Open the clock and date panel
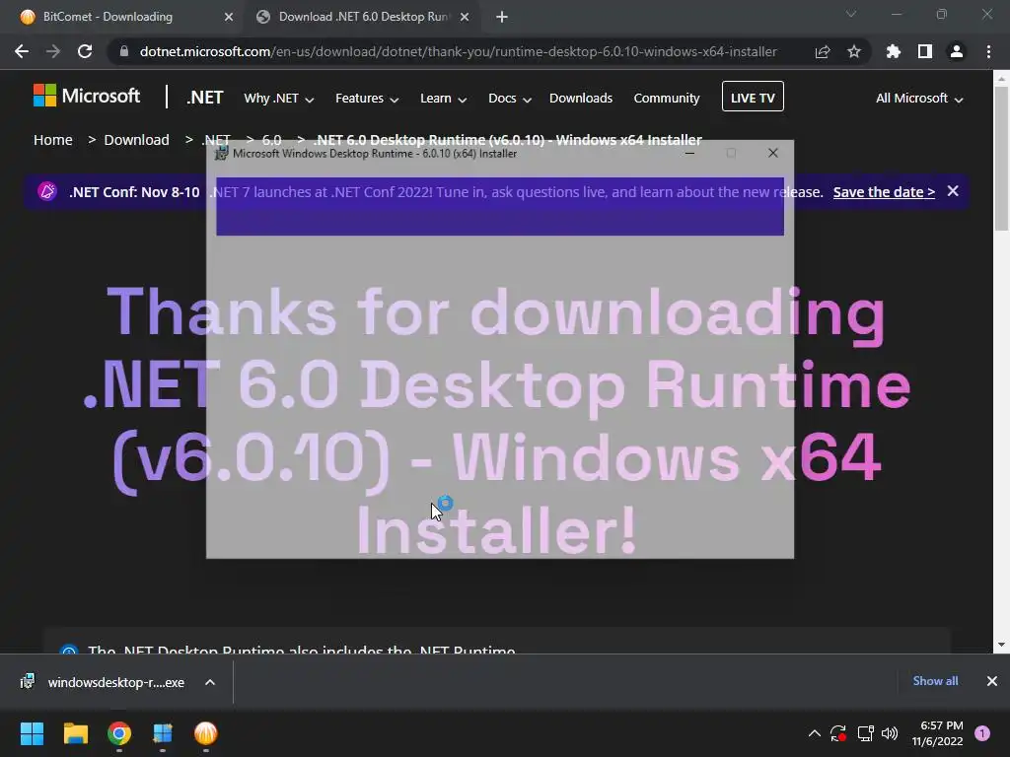1010x757 pixels. [x=937, y=733]
